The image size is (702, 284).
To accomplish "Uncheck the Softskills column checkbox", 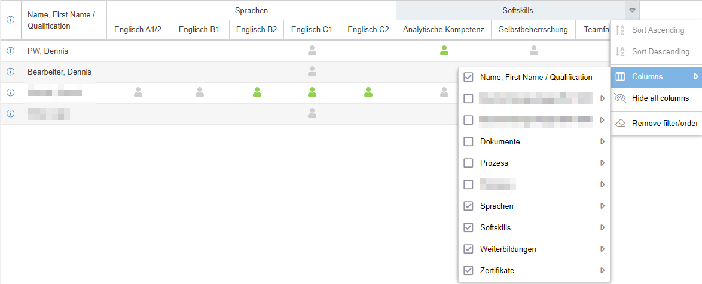I will pyautogui.click(x=468, y=227).
